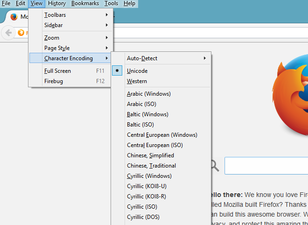This screenshot has width=308, height=225.
Task: Open the Page Style submenu
Action: tap(71, 48)
